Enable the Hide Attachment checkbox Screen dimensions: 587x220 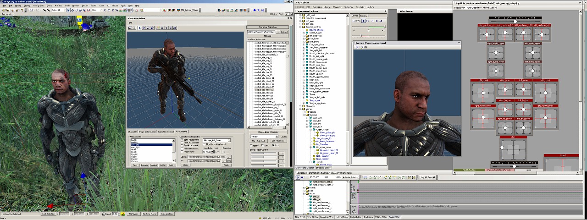[x=182, y=148]
